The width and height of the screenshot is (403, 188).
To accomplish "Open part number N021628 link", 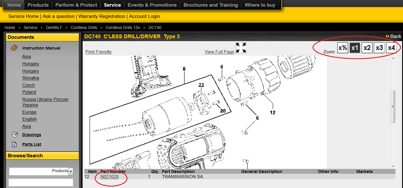I will coord(110,177).
